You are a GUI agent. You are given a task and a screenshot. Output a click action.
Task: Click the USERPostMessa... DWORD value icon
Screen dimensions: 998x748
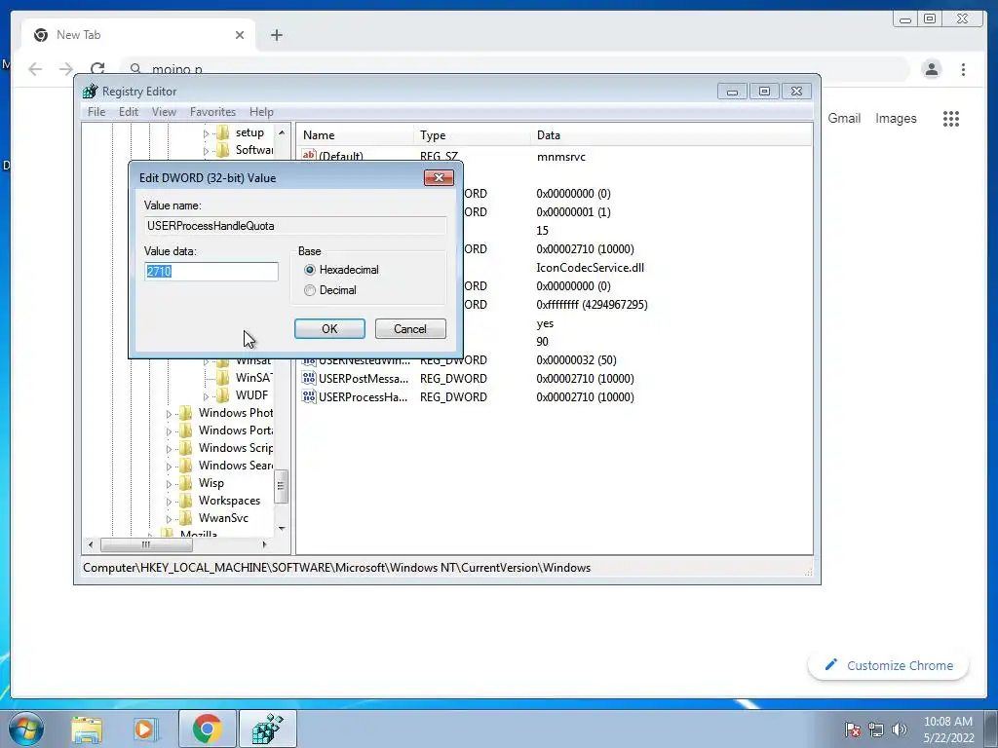pyautogui.click(x=309, y=379)
